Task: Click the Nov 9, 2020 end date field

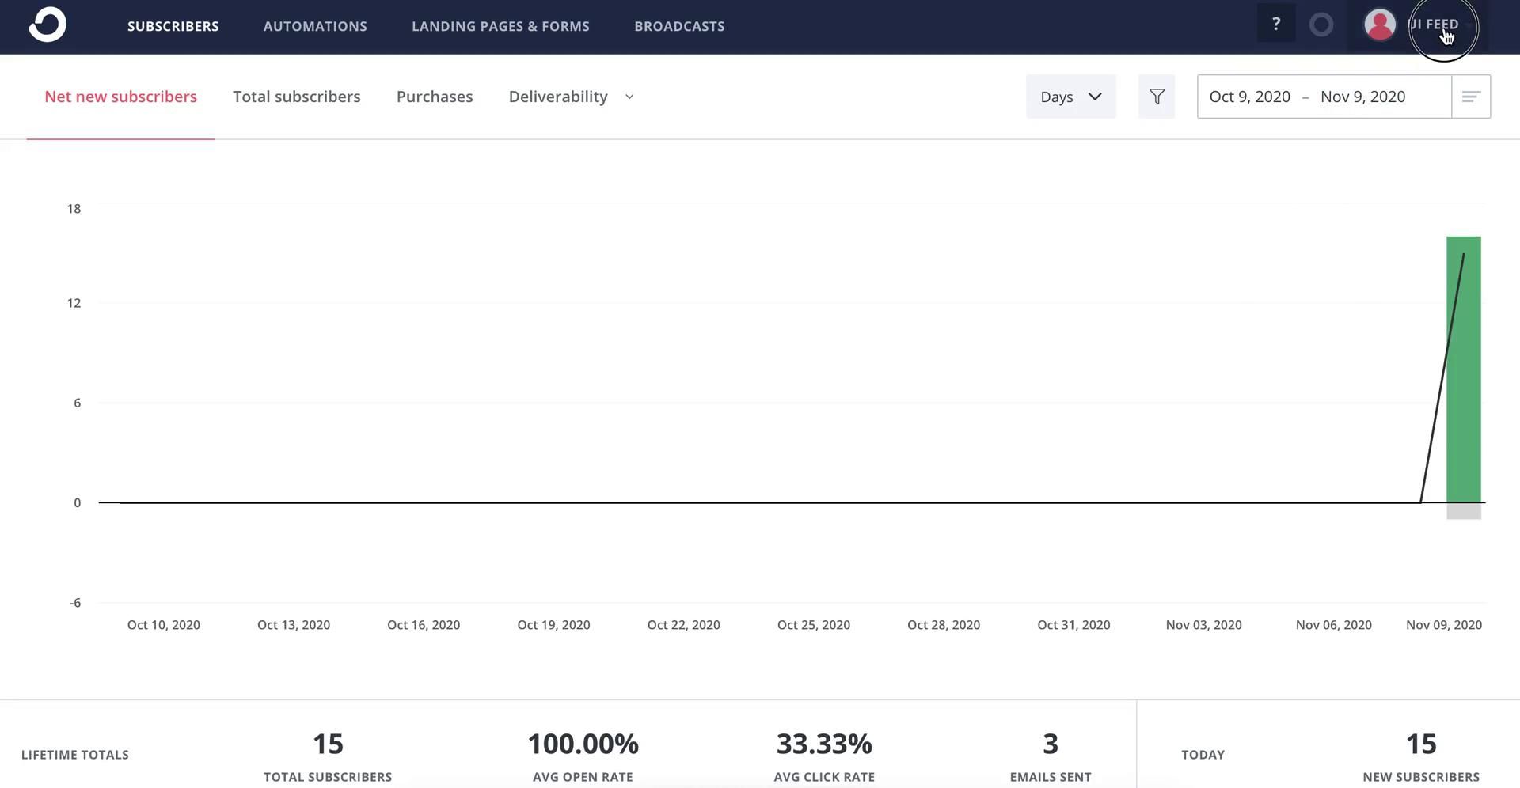Action: coord(1362,97)
